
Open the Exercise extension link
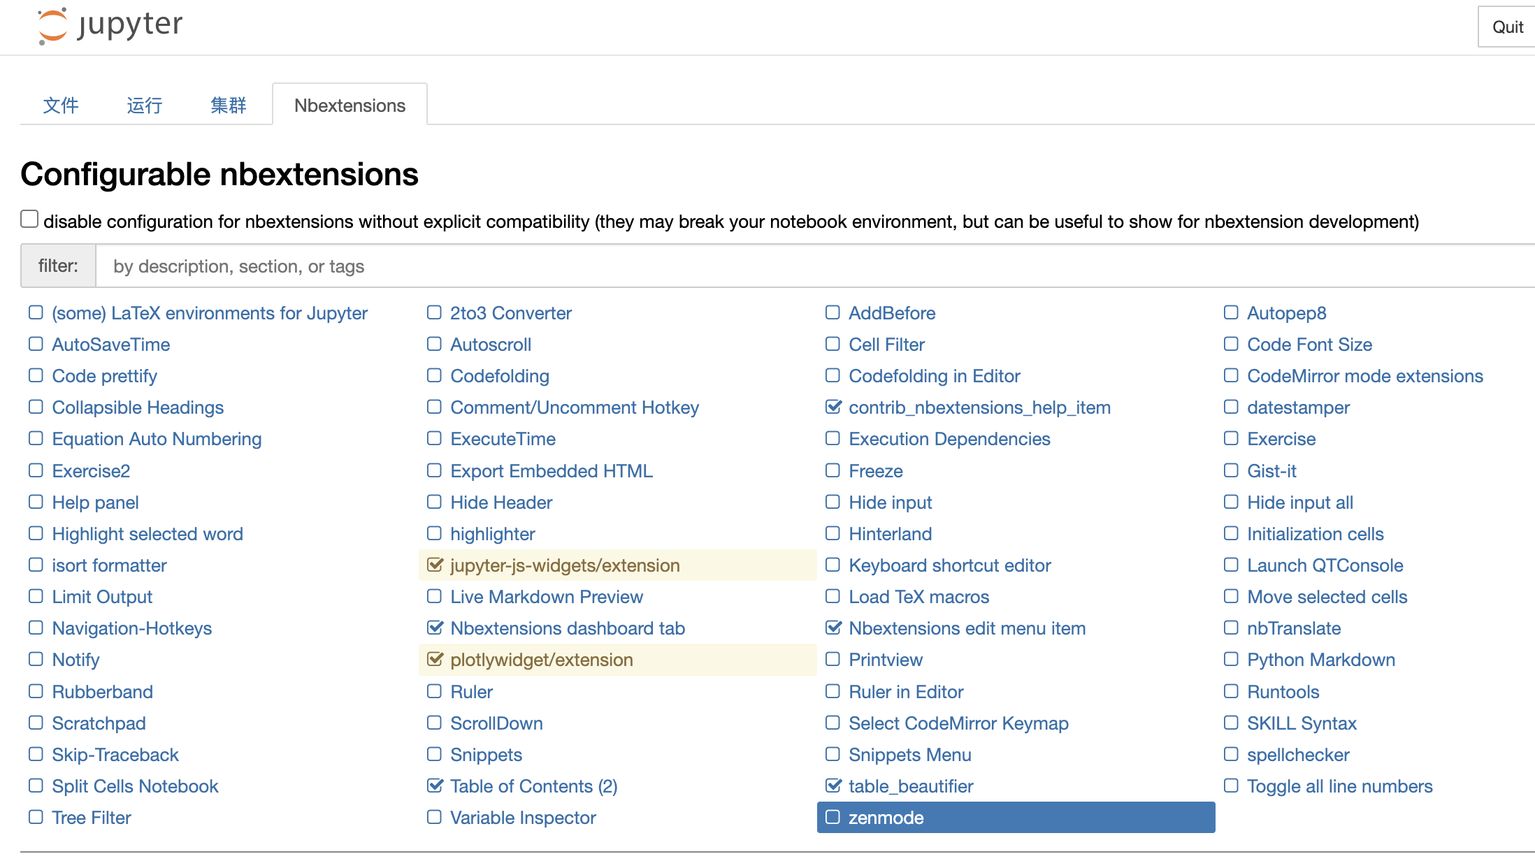(1281, 439)
